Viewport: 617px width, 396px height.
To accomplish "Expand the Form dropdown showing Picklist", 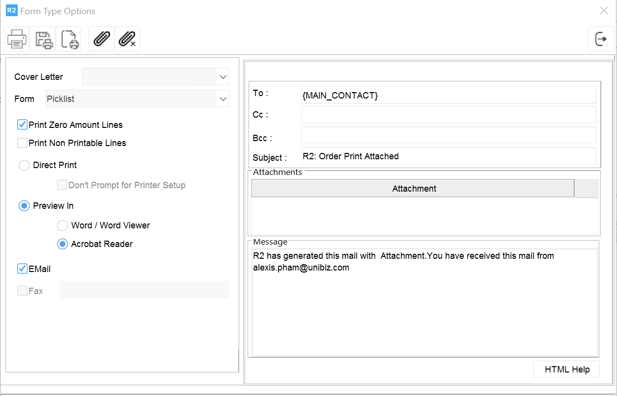I will pos(223,99).
